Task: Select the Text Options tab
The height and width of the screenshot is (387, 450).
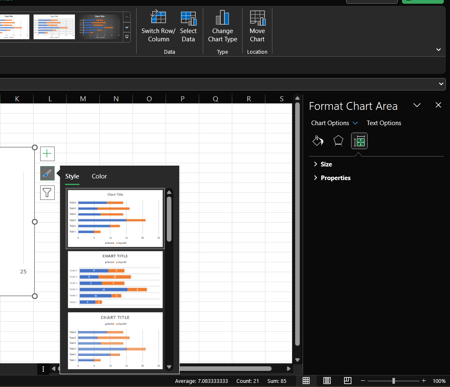Action: tap(384, 123)
